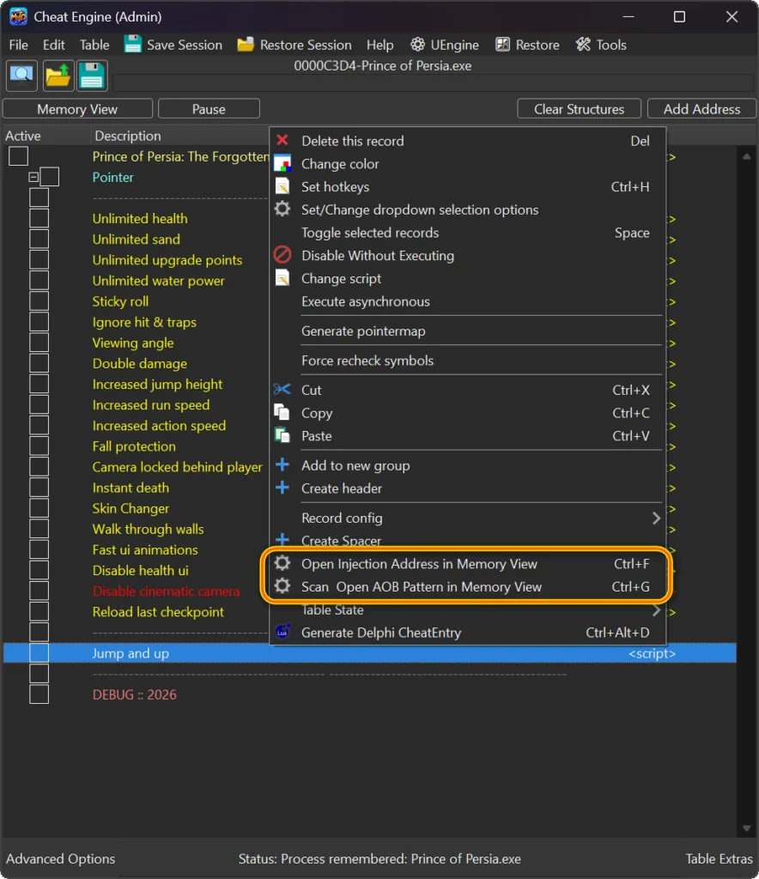This screenshot has width=759, height=879.
Task: Click the plus icon for Add to new group
Action: coord(282,464)
